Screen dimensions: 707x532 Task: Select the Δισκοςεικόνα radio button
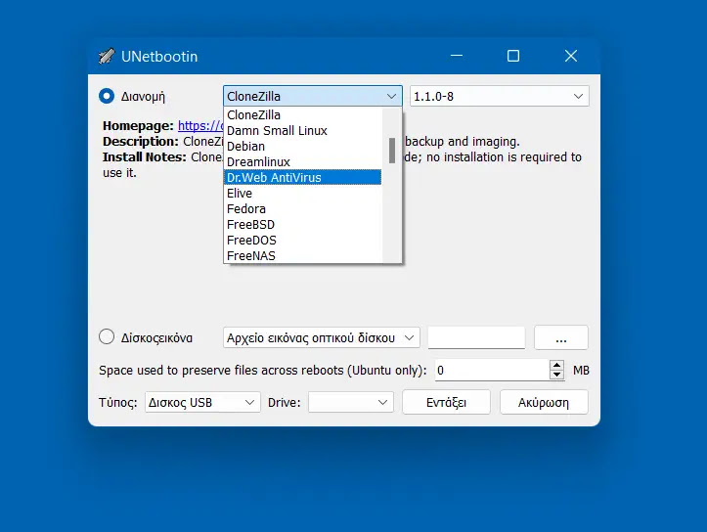pyautogui.click(x=107, y=337)
